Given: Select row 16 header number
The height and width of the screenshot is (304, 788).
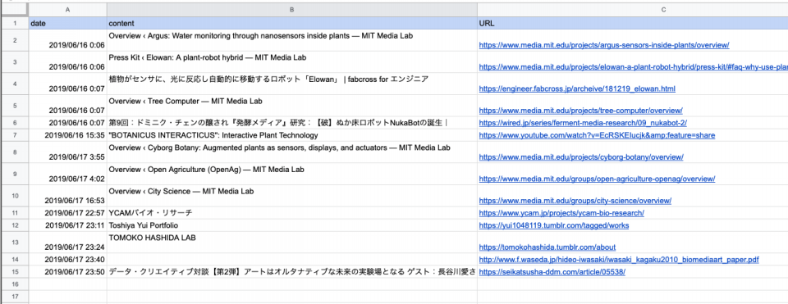Looking at the screenshot, I should pos(14,284).
